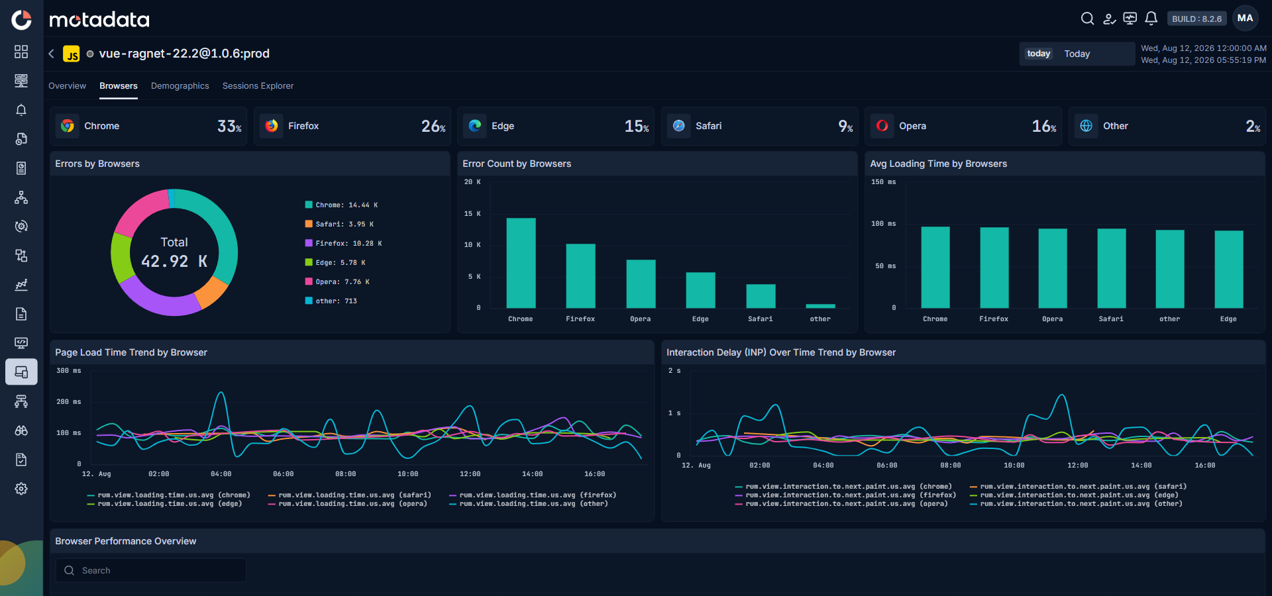Focus the Browser Performance Overview search field

click(x=151, y=570)
